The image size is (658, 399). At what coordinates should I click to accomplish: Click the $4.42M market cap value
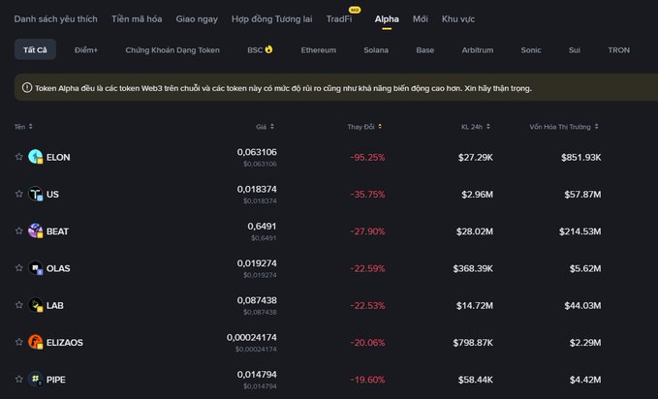[585, 380]
